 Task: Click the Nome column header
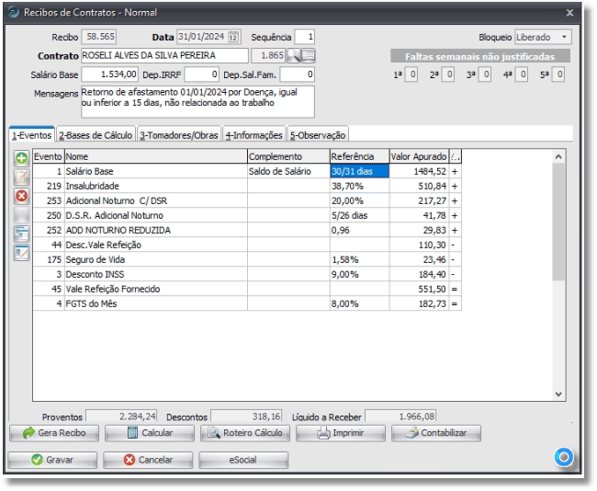tap(156, 156)
